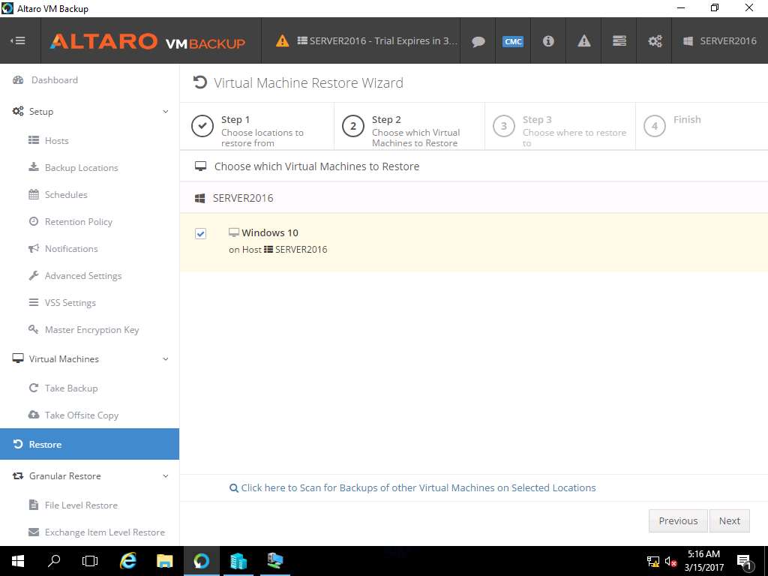Collapse the Granular Restore section chevron

point(166,476)
